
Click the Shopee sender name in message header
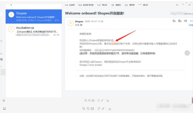(79, 22)
